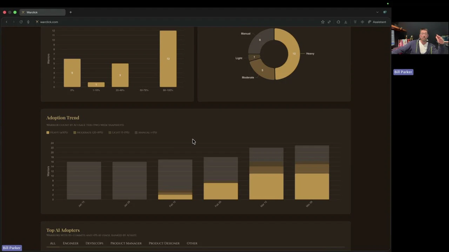Click the Heavy donut segment showing 12
Screen dimensions: 449x252
[x=294, y=54]
